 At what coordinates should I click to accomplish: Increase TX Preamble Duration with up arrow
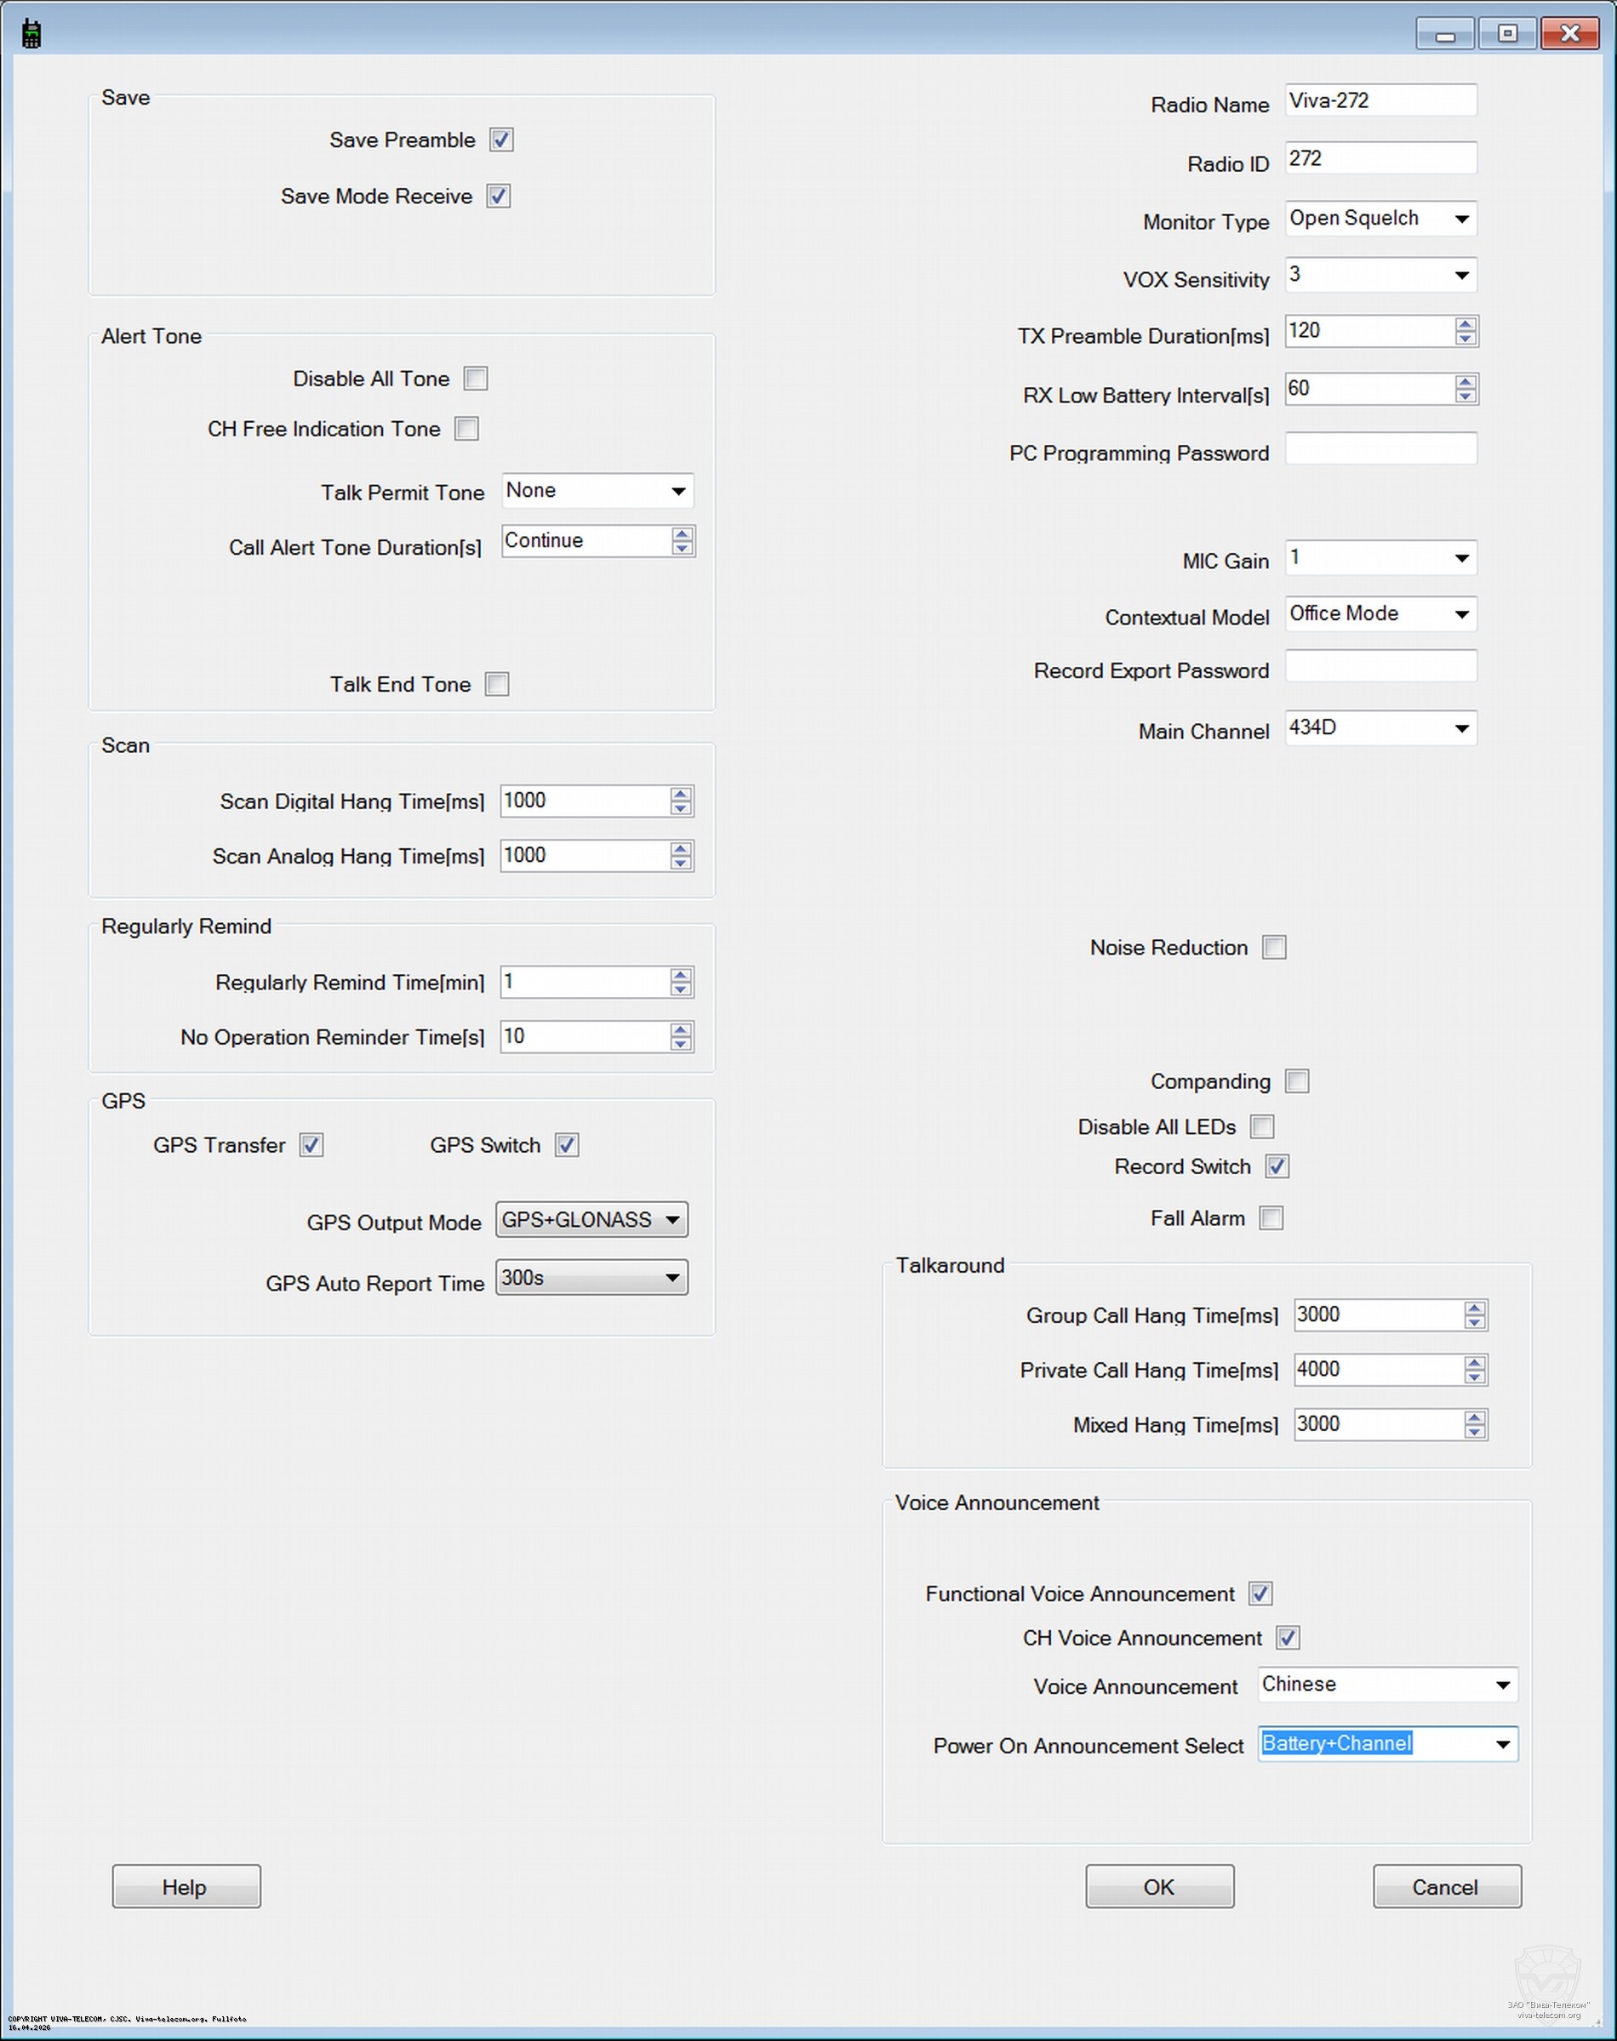[1465, 324]
